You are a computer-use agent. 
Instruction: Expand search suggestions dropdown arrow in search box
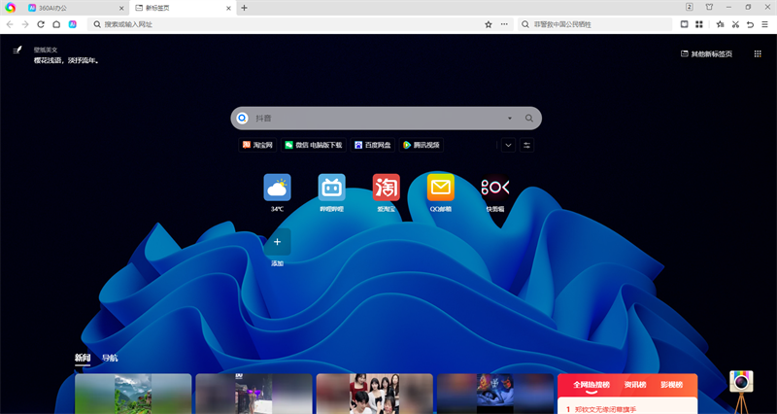509,119
